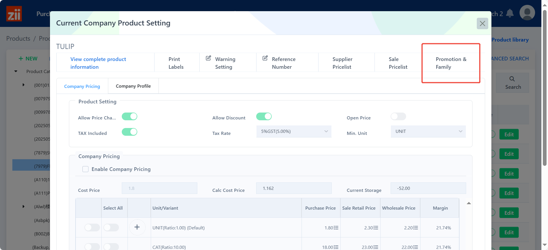Click the Purchase Price column header
548x250 pixels.
pos(321,208)
